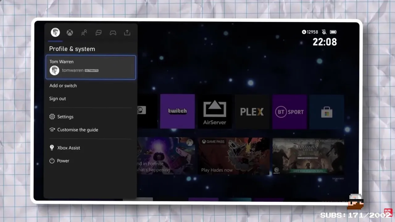Click the Profile & system heading

(x=72, y=49)
